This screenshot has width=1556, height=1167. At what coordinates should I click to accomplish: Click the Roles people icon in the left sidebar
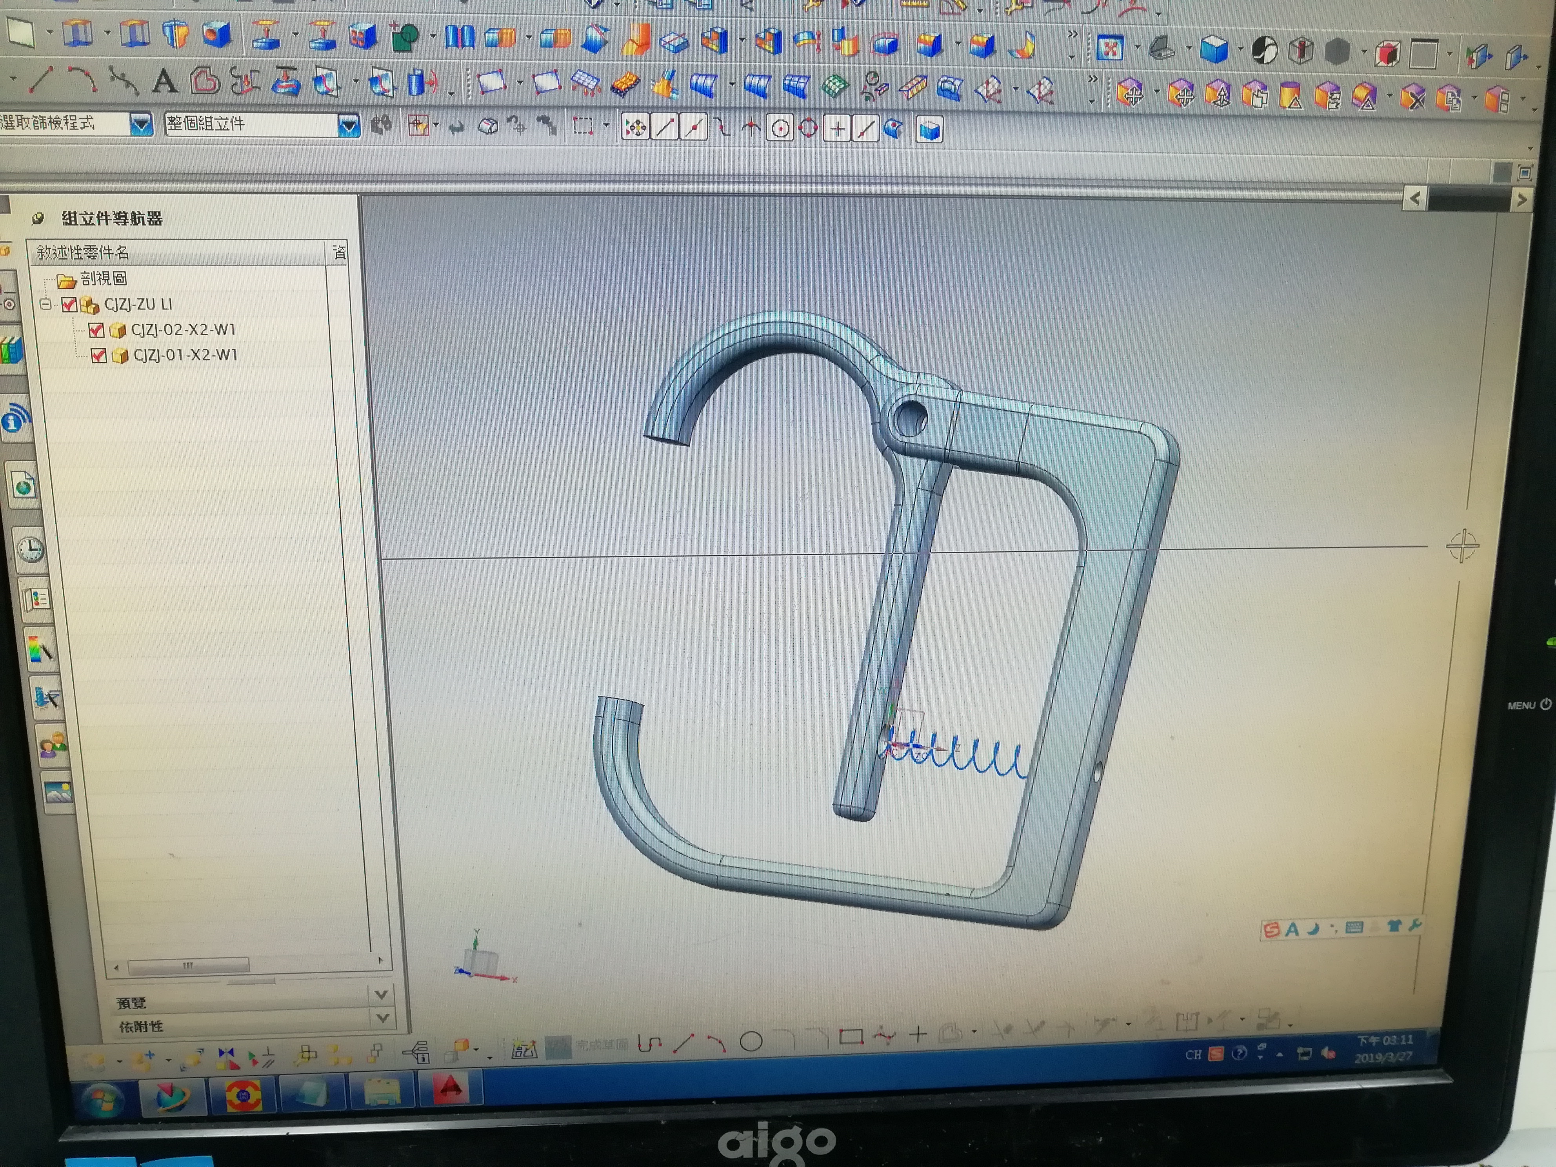[53, 745]
